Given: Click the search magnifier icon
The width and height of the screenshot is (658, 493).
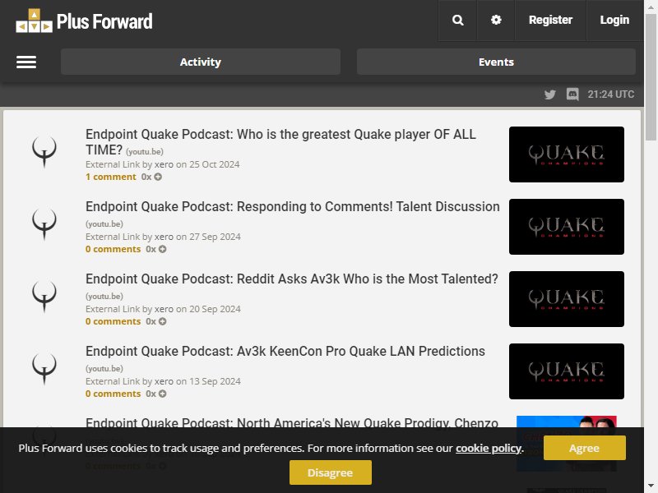Looking at the screenshot, I should (x=458, y=20).
